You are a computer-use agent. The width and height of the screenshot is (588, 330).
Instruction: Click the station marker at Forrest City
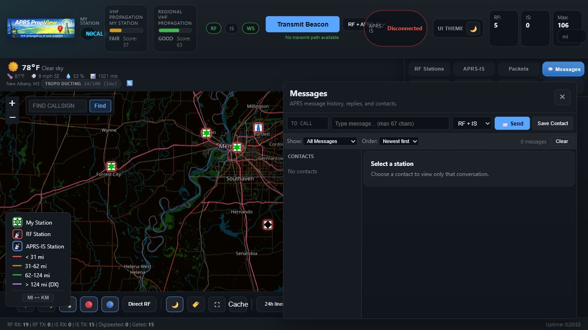(x=111, y=166)
